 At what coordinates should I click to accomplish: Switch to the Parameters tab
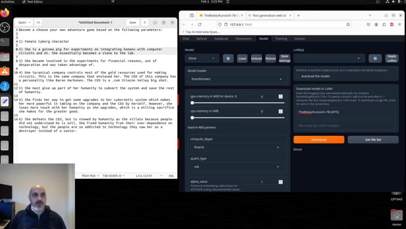tap(243, 39)
